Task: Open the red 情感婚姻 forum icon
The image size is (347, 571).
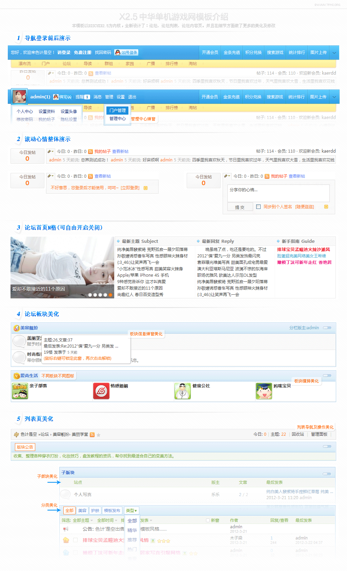Action: coord(101,391)
